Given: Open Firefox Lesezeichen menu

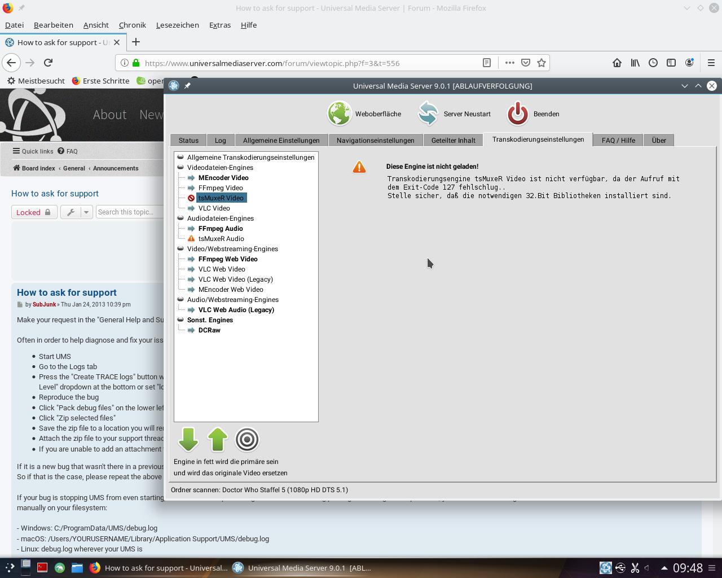Looking at the screenshot, I should pos(177,25).
